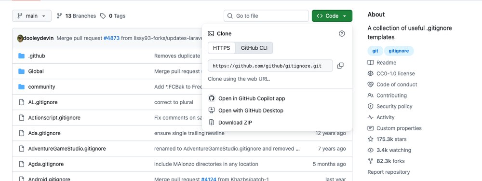Open Ada.gitignore file
The image size is (482, 181).
point(44,133)
